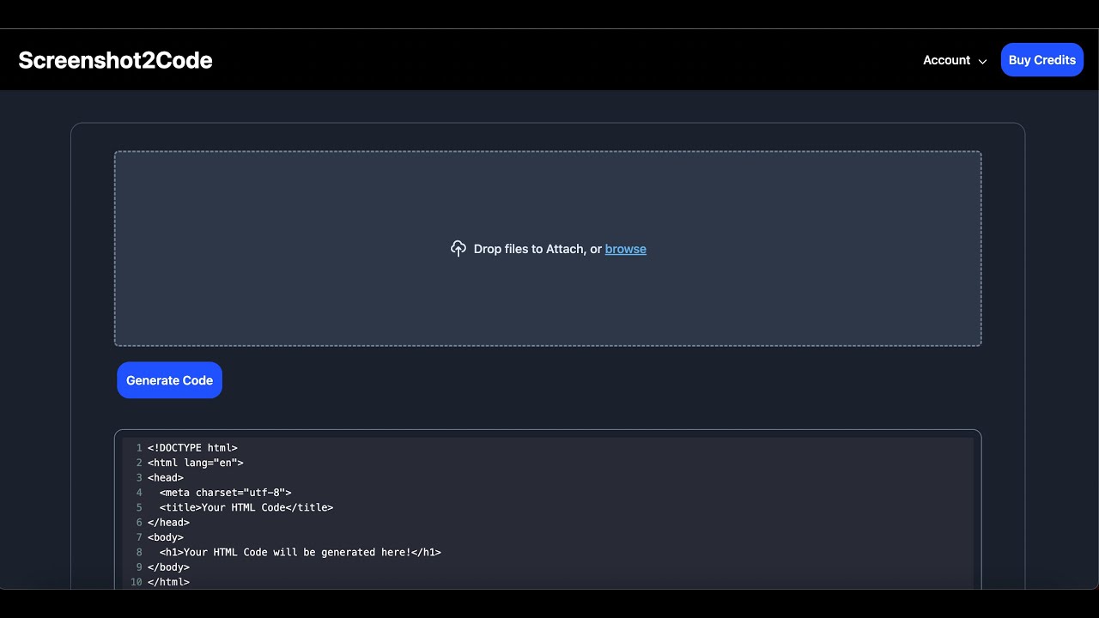Click the '</body>' closing tag line

point(168,567)
